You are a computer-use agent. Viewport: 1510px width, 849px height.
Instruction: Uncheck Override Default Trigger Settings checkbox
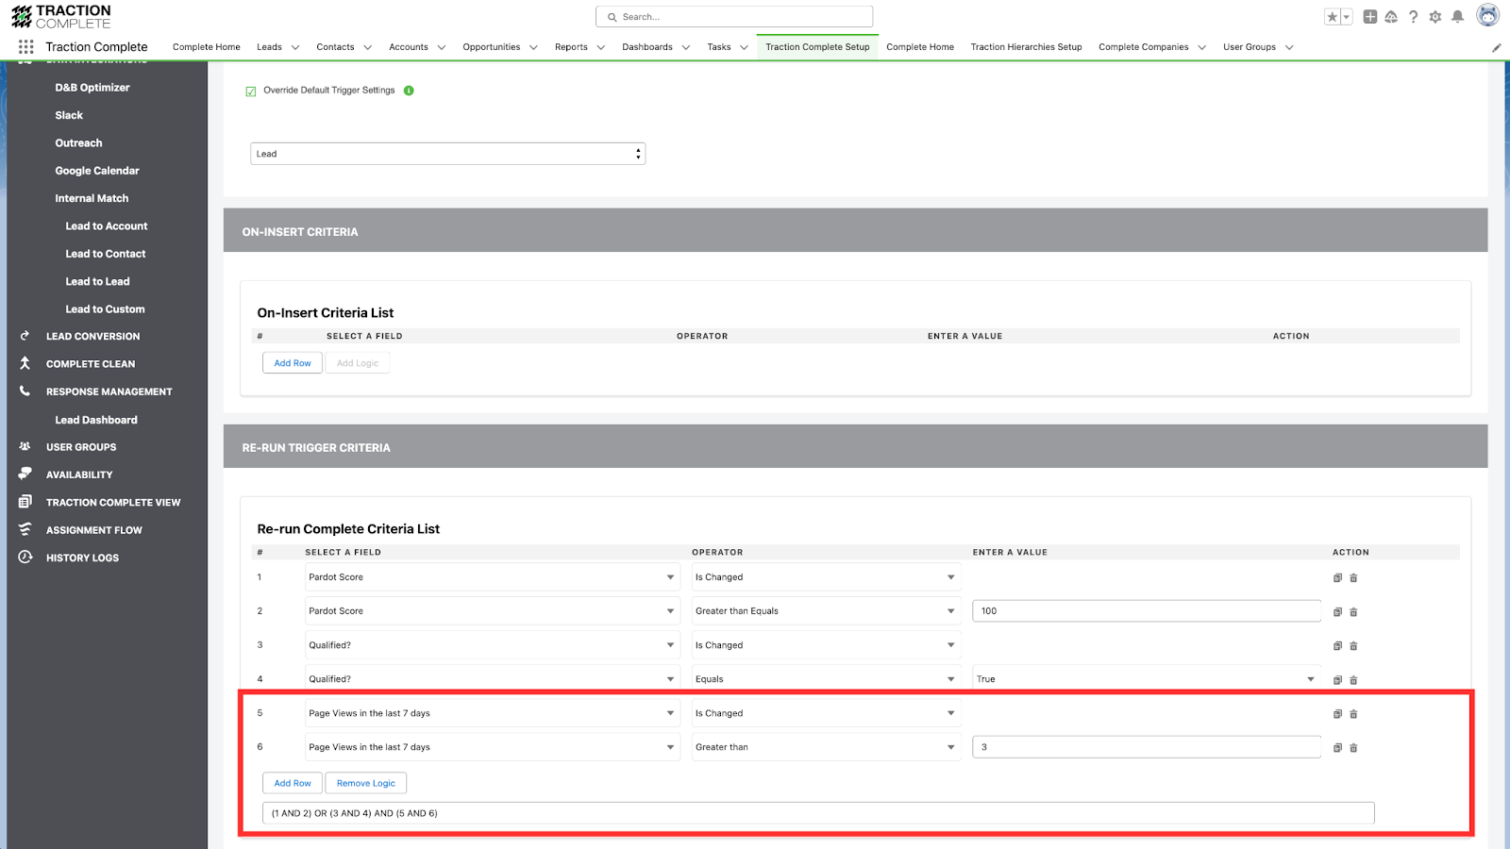click(251, 92)
